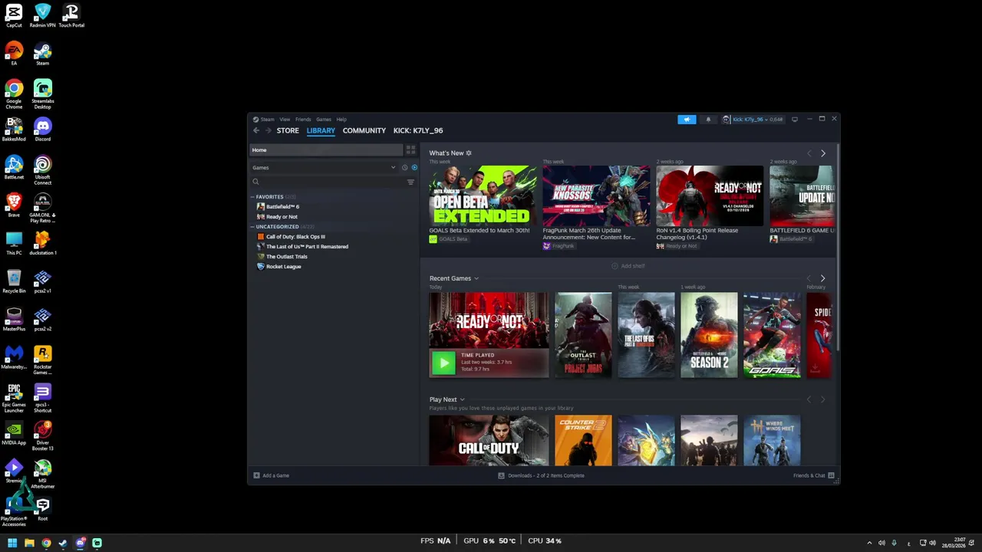Open the Steam menu
982x552 pixels.
click(264, 120)
